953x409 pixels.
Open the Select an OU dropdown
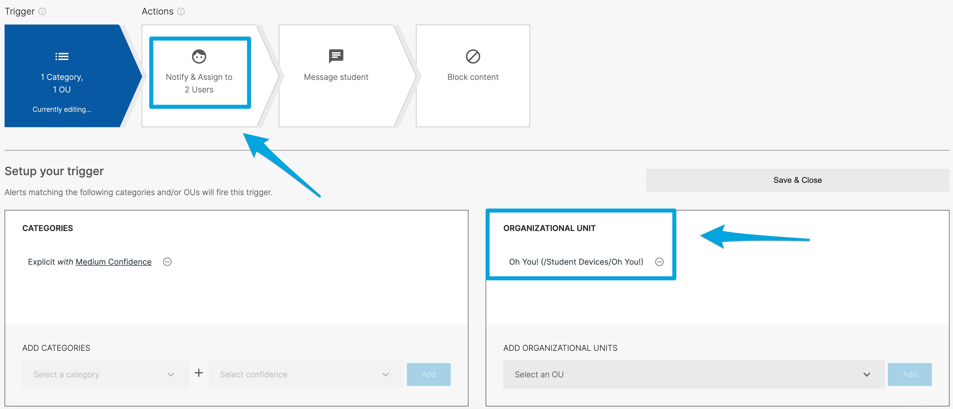[x=694, y=375]
